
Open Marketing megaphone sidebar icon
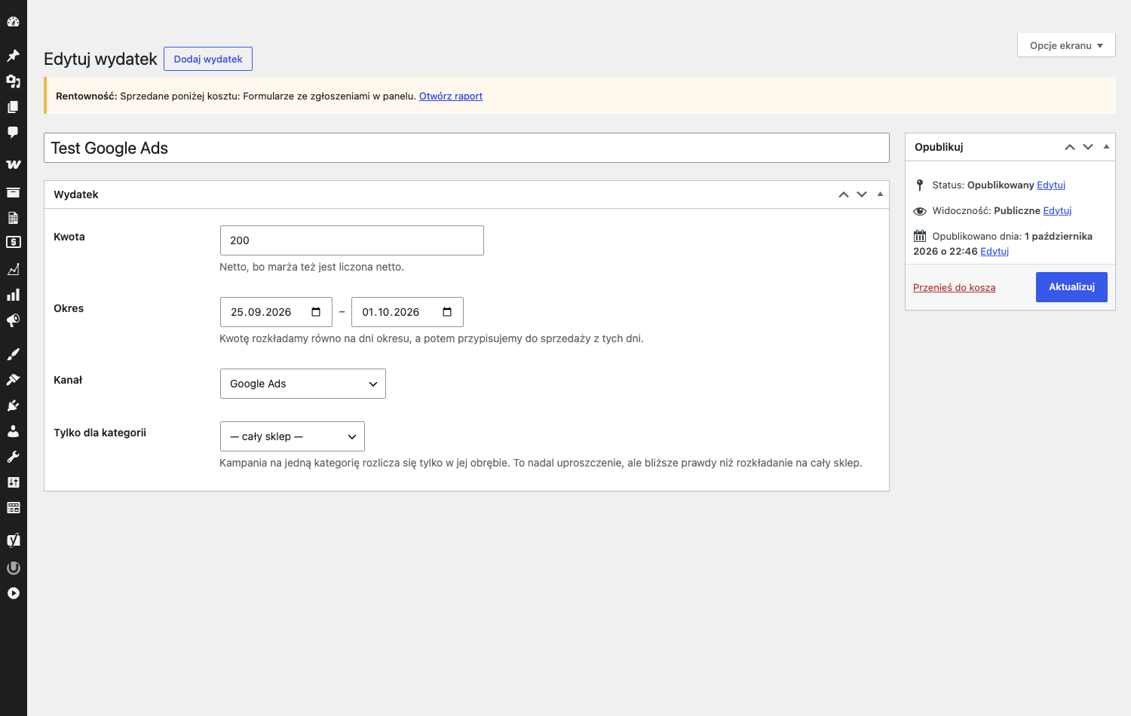(13, 320)
